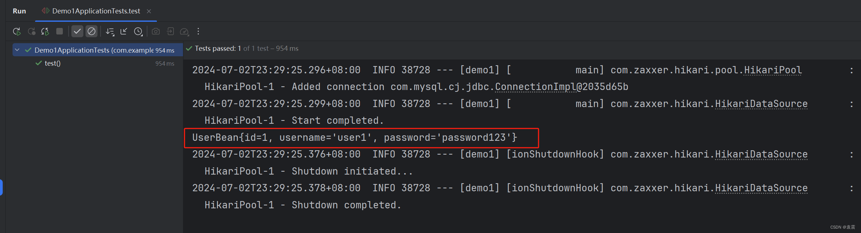Toggle show passed tests checkmark
Image resolution: width=861 pixels, height=233 pixels.
(77, 32)
